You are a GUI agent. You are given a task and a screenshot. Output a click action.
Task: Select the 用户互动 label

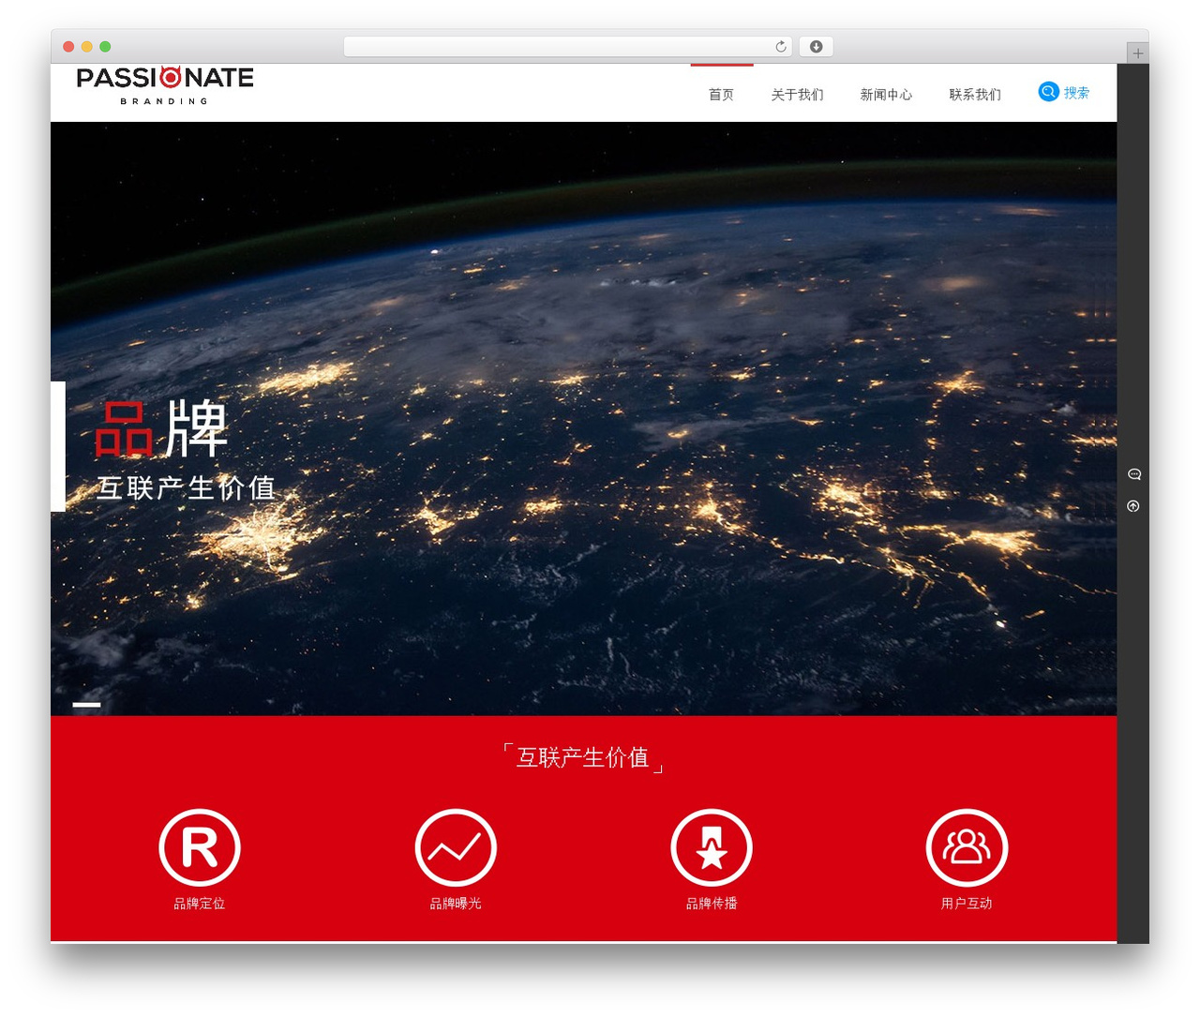pos(967,904)
